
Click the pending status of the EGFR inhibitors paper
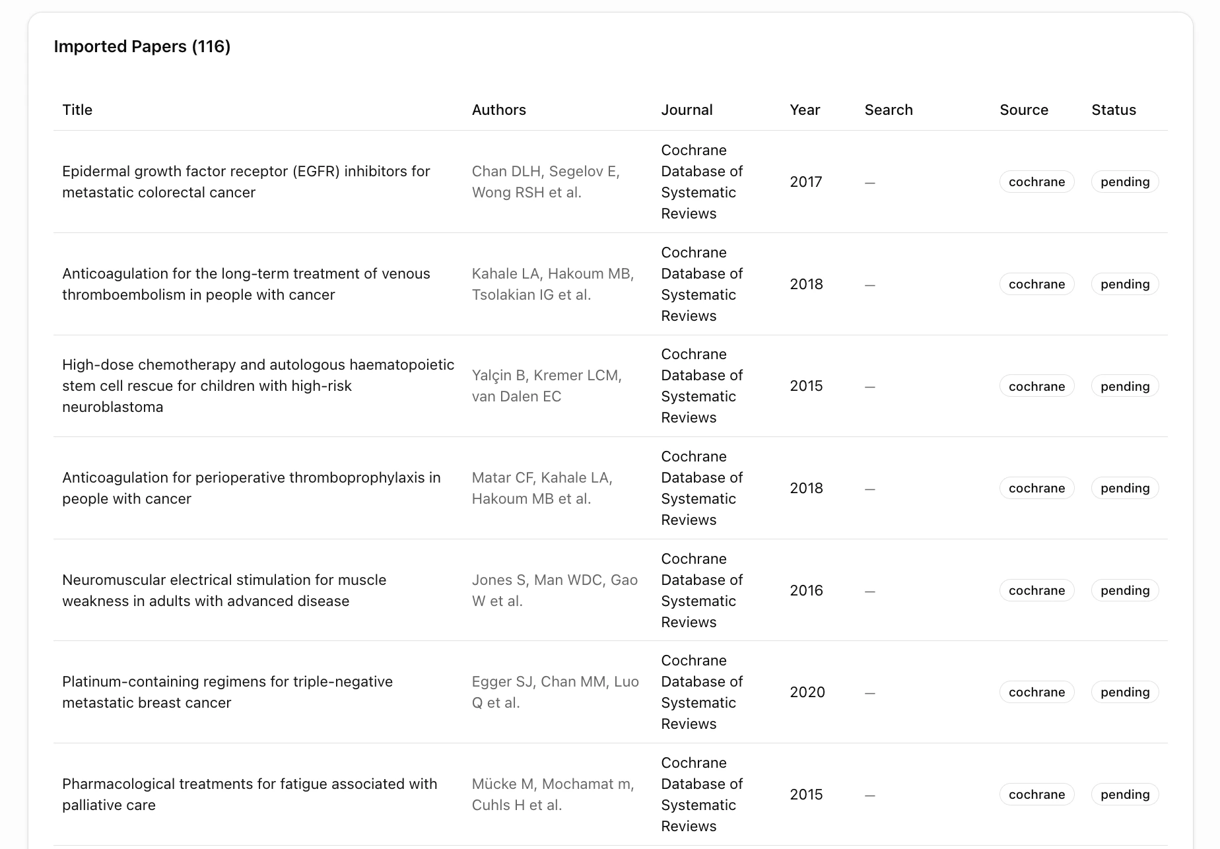(x=1125, y=182)
